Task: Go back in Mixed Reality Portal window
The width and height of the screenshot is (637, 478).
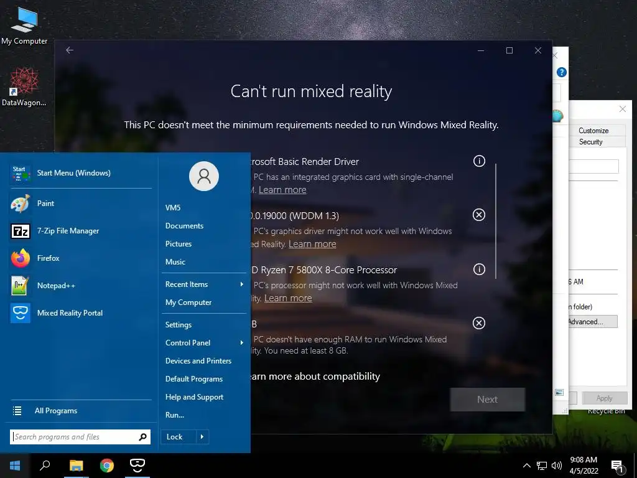Action: coord(70,50)
